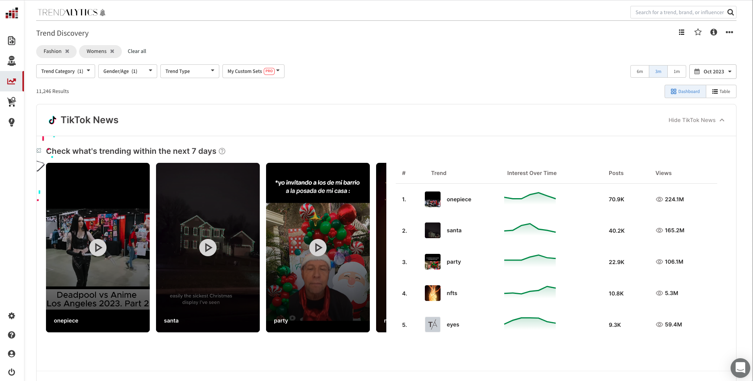This screenshot has height=381, width=753.
Task: Click the help icon beside trending heading
Action: tap(222, 151)
